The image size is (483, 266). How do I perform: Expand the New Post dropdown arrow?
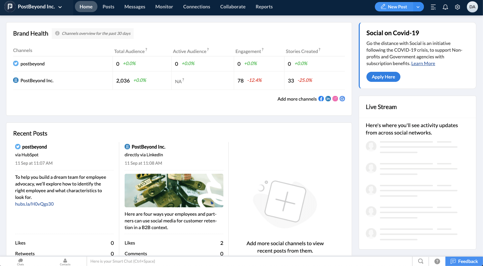(418, 7)
